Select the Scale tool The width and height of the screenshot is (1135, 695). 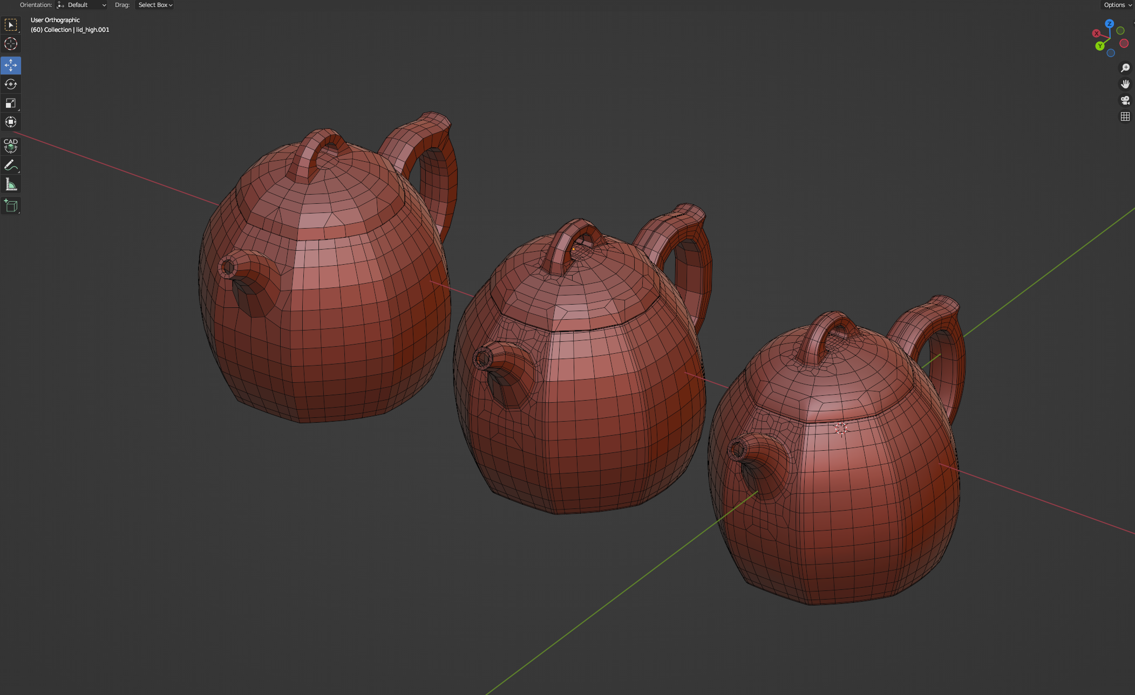click(11, 103)
